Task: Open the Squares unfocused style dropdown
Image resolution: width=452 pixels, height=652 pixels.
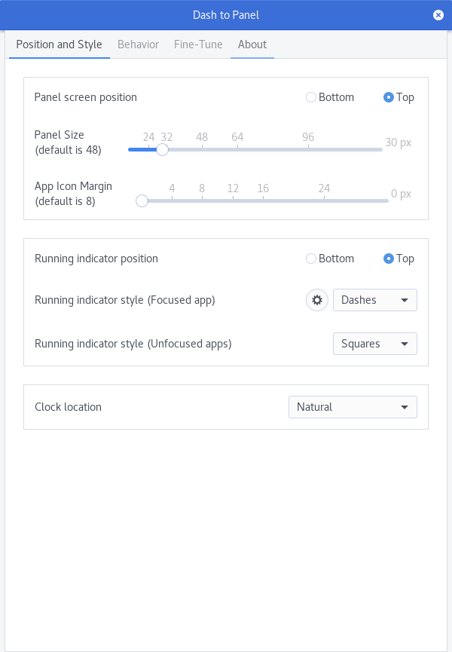Action: [x=374, y=344]
